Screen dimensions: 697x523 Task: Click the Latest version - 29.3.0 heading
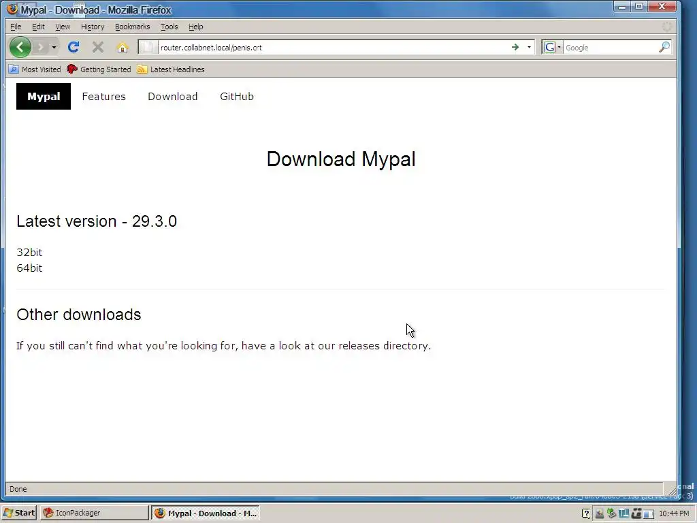pyautogui.click(x=97, y=221)
